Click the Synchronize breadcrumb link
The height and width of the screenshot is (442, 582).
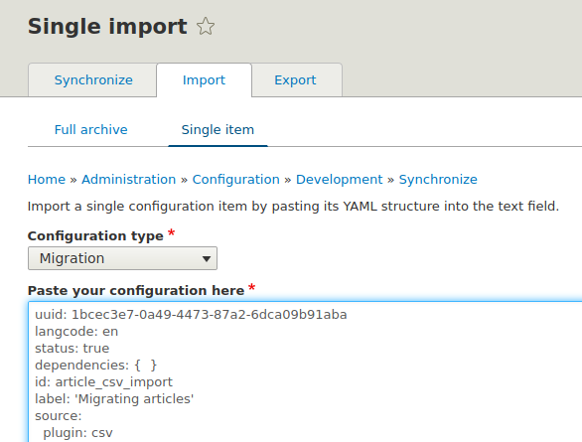[438, 179]
